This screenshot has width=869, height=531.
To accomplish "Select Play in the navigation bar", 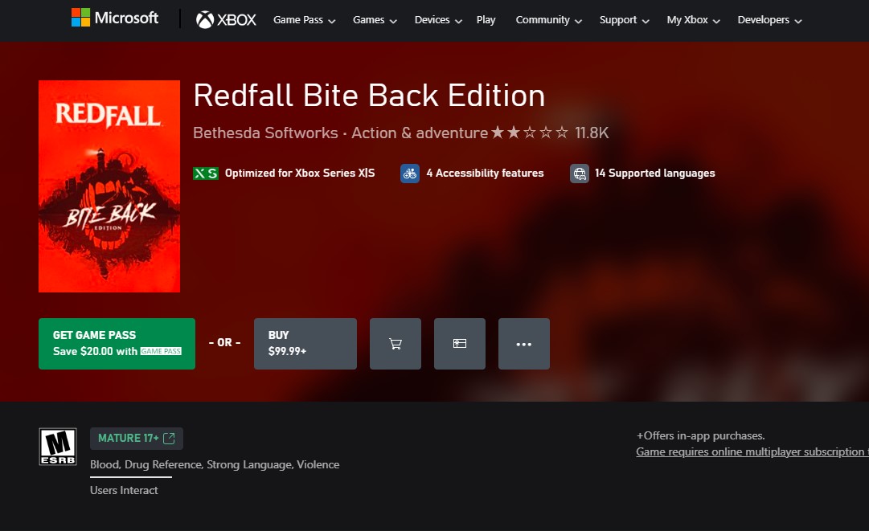I will click(486, 20).
